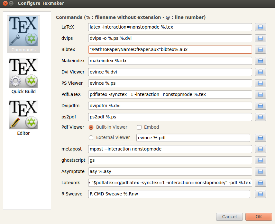The width and height of the screenshot is (275, 224).
Task: Browse for the LaTeX command executable
Action: coord(261,27)
